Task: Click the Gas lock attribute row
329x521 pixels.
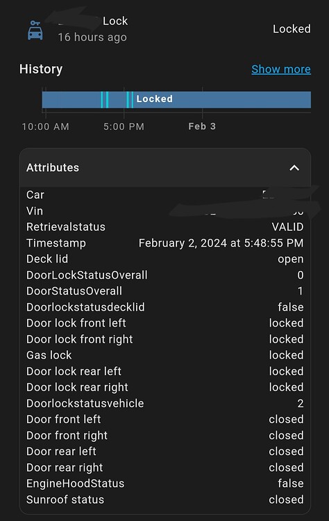Action: [165, 355]
